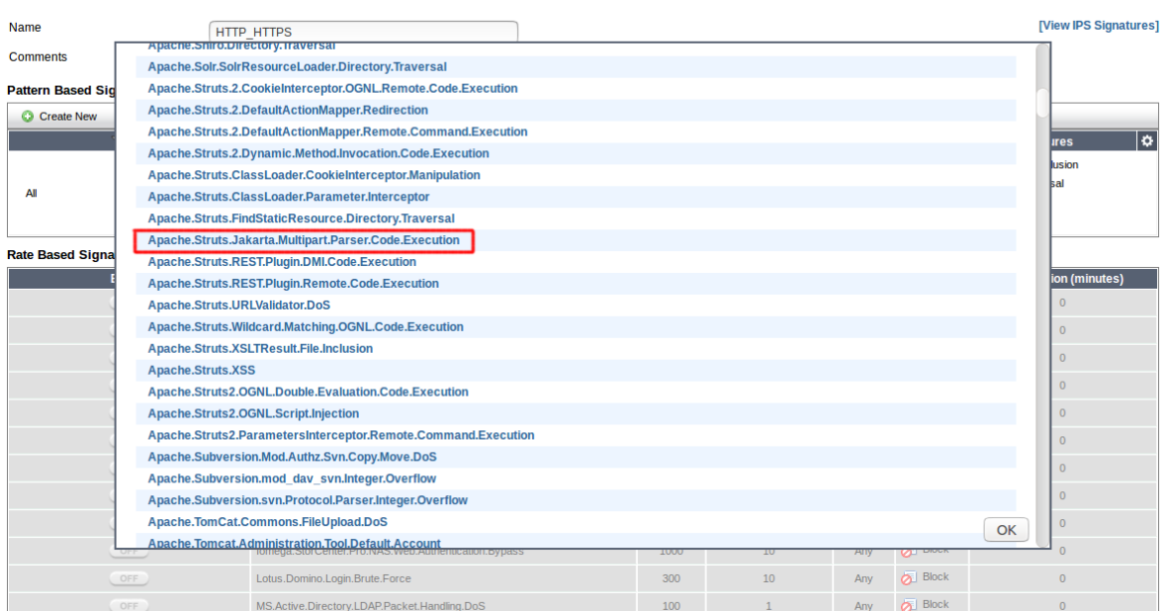1168x611 pixels.
Task: Select Apache.Struts.2.DefaultActionMapper.Remote.Command.Execution
Action: click(337, 131)
